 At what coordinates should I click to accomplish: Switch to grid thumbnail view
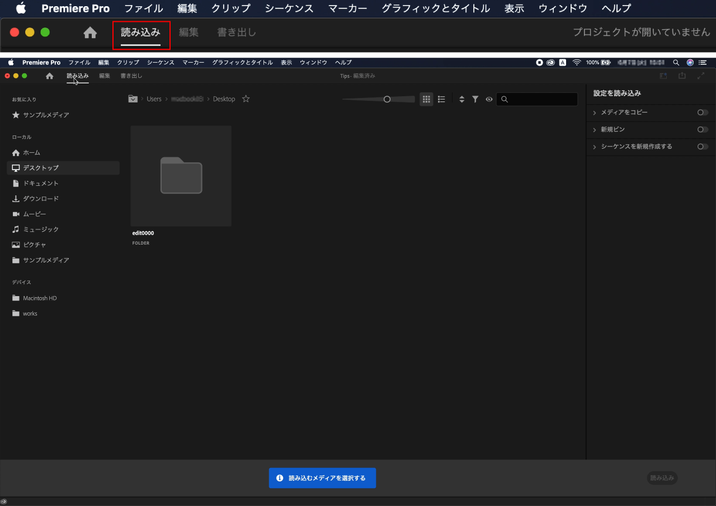point(426,99)
